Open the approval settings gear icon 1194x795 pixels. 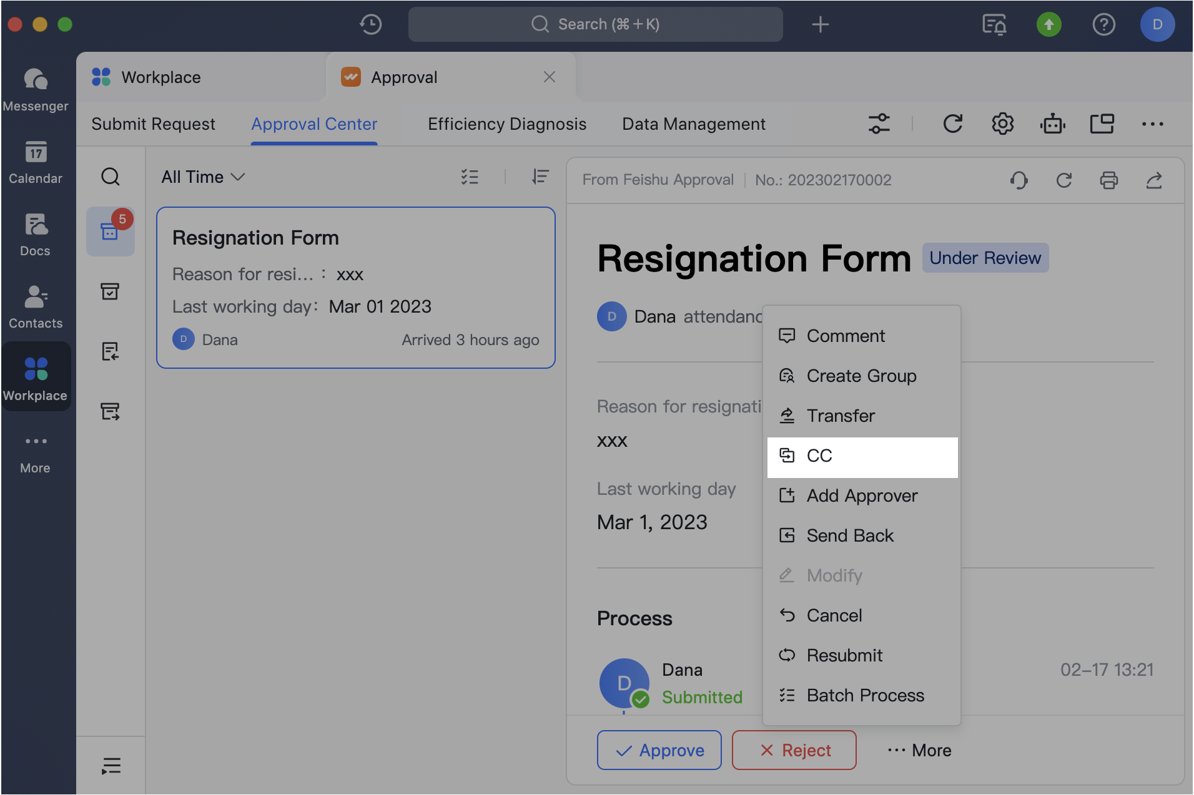click(x=1002, y=124)
